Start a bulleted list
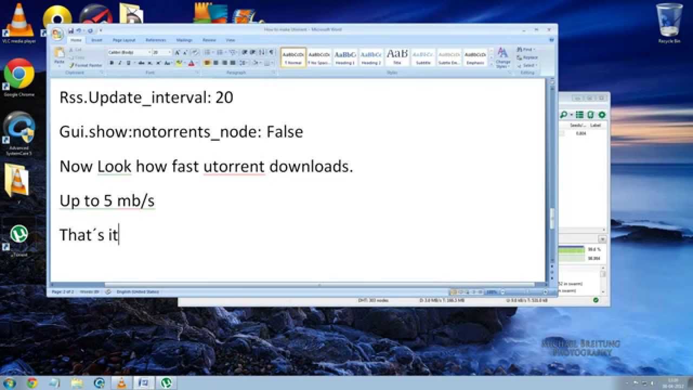The width and height of the screenshot is (693, 390). tap(207, 53)
